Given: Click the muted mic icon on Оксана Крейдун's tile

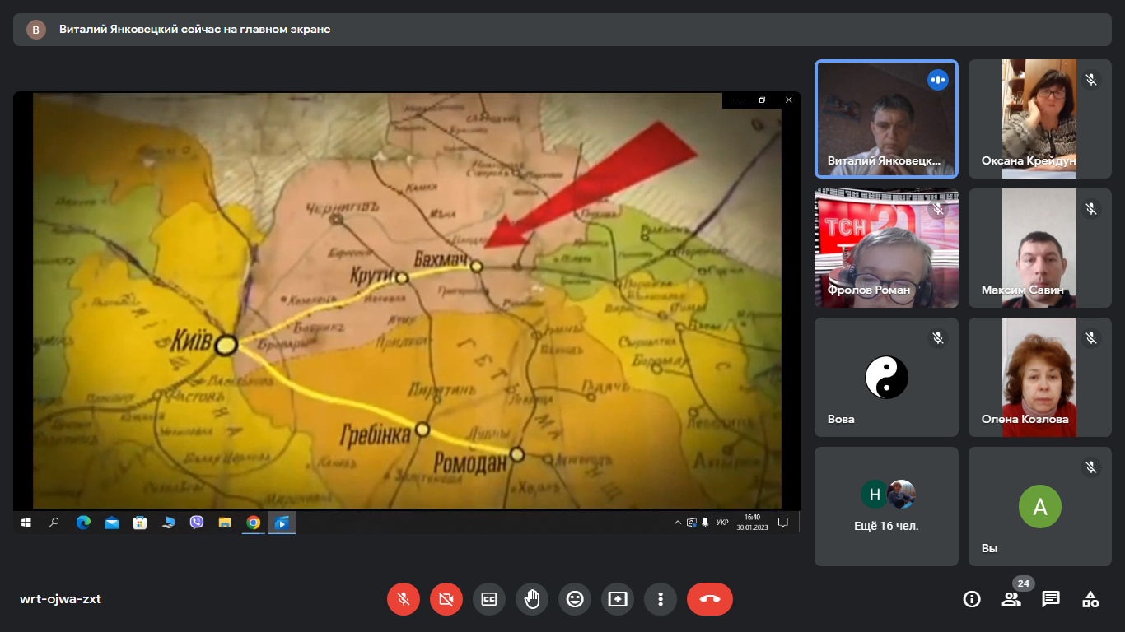Looking at the screenshot, I should click(x=1091, y=80).
